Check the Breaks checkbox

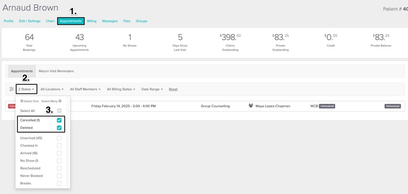click(x=60, y=183)
